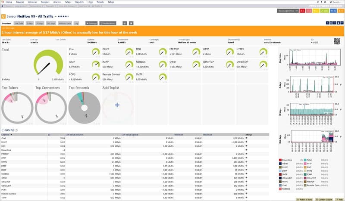Open the Networking breadcrumb dropdown

[x=37, y=6]
